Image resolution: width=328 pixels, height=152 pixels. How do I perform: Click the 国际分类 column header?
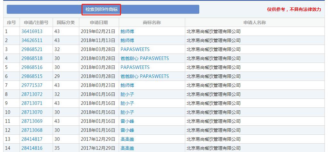point(66,22)
